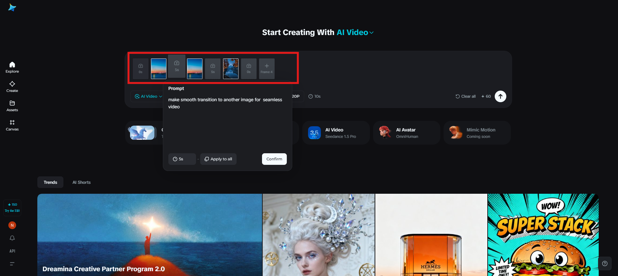The height and width of the screenshot is (276, 618).
Task: Click the 150 credits Try for S$0 badge
Action: click(12, 208)
